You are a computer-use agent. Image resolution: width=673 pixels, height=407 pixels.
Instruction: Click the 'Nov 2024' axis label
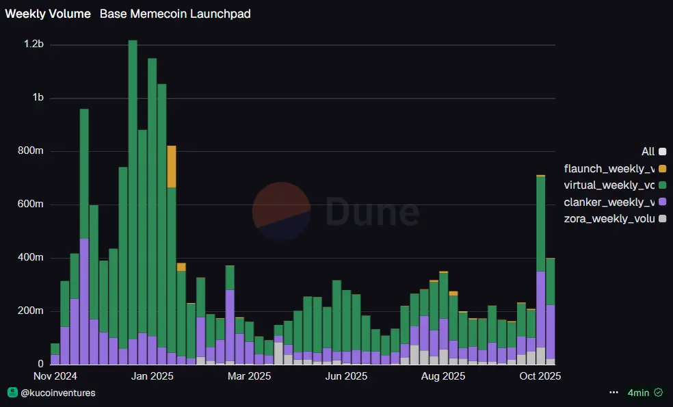click(55, 376)
